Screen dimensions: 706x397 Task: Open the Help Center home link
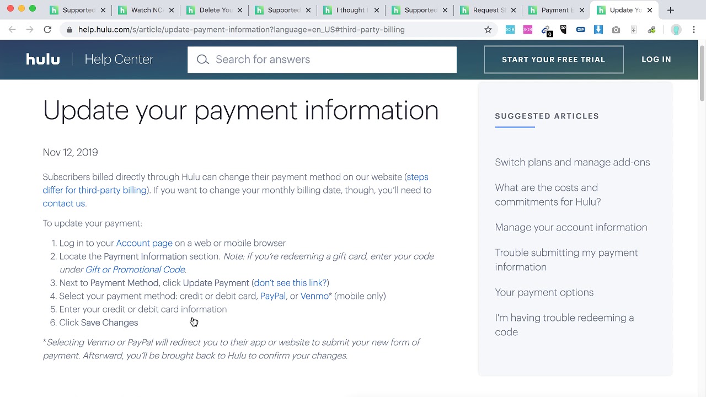pyautogui.click(x=119, y=60)
